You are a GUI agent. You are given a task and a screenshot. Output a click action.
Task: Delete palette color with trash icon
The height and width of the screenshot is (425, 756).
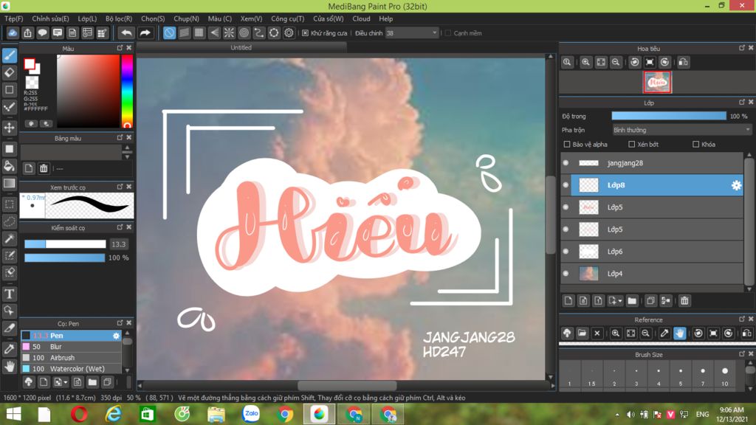(44, 168)
